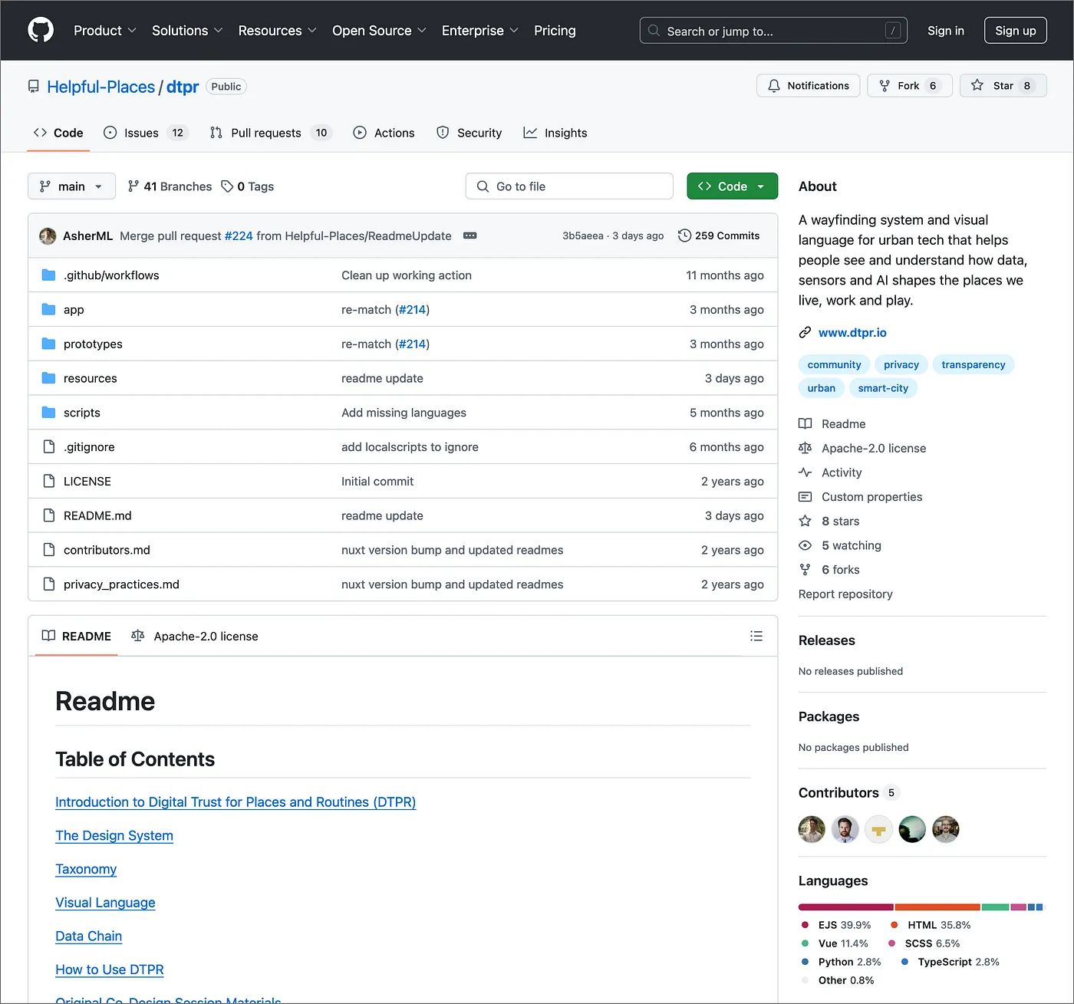
Task: Open the Insights tab
Action: pos(555,133)
